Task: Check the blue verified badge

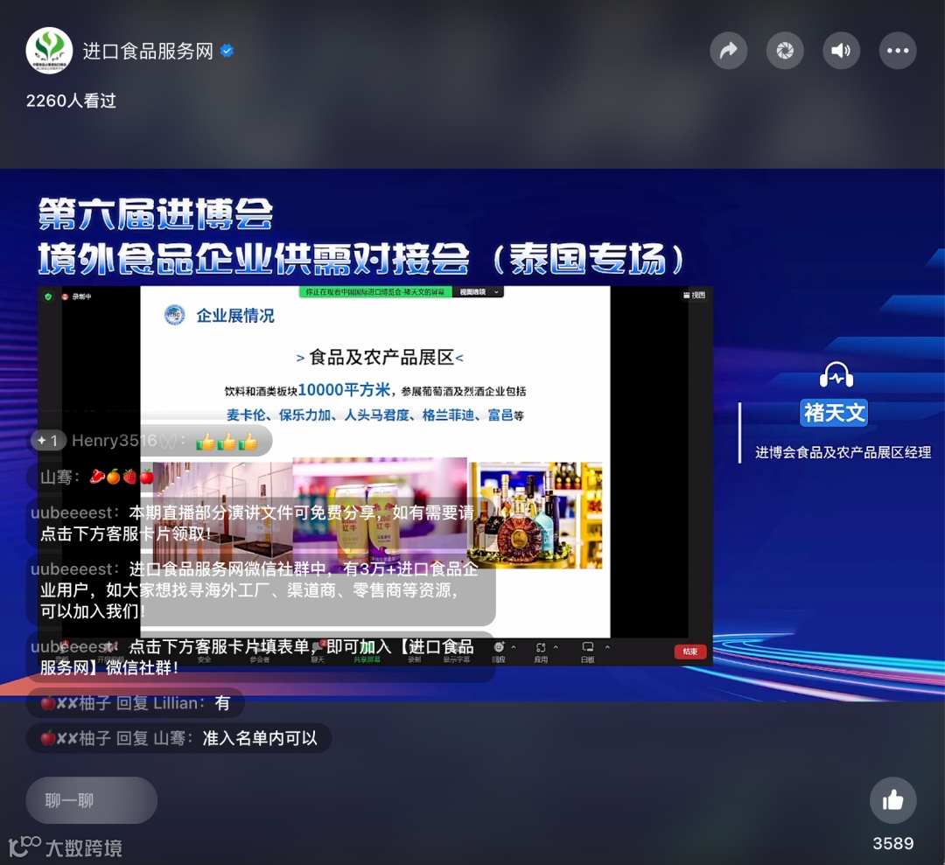Action: pyautogui.click(x=227, y=52)
